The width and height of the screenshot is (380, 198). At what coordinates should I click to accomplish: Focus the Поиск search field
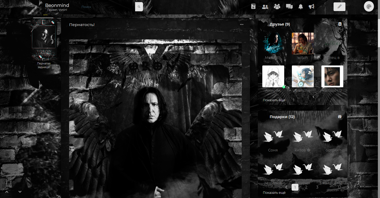point(107,7)
